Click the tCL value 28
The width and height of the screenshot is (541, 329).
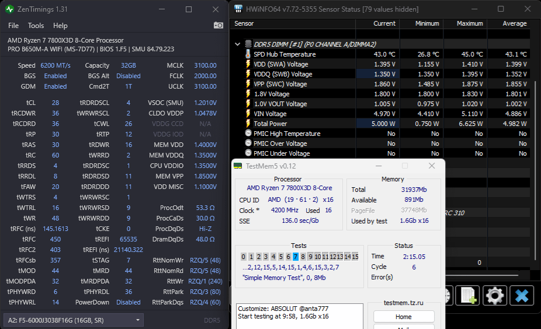click(55, 103)
